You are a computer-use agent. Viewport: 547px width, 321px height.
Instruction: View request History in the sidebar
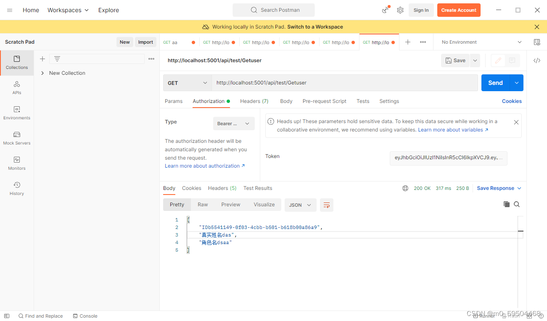tap(16, 188)
